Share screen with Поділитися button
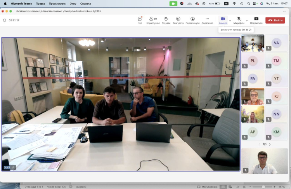The width and height of the screenshot is (291, 189). 256,19
